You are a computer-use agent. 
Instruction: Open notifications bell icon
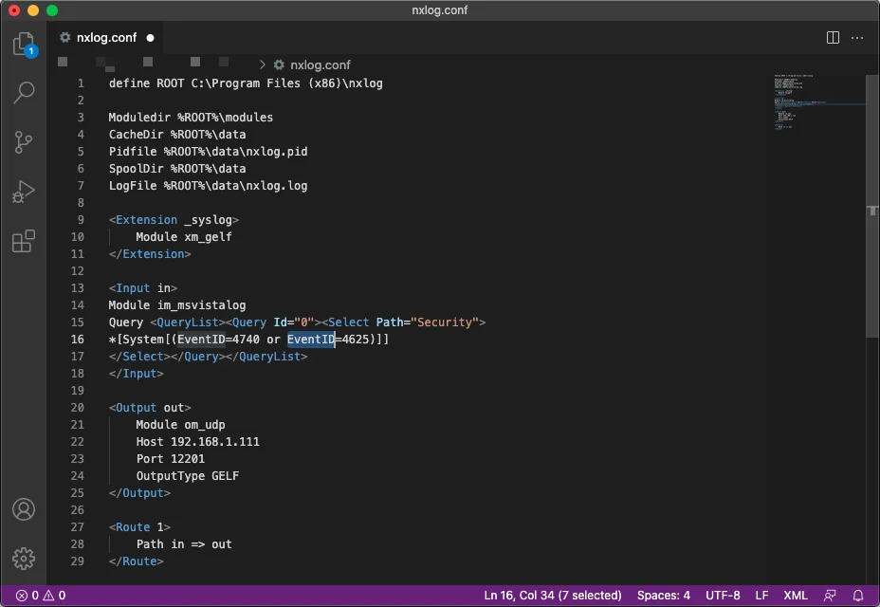[x=858, y=596]
